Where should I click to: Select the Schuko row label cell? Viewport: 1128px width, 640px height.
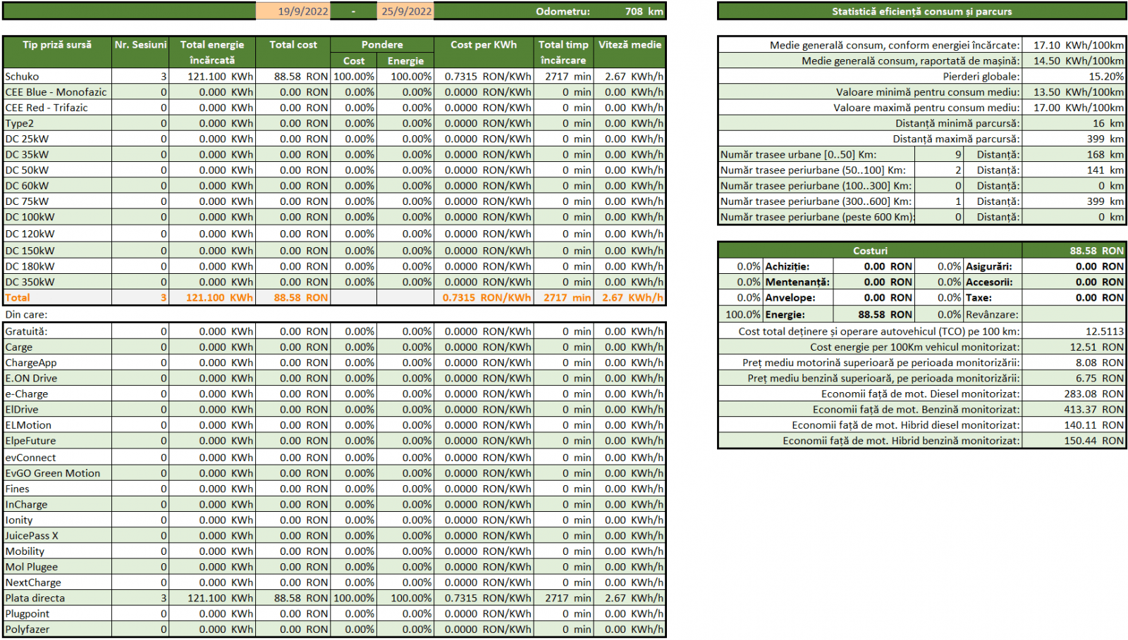(x=57, y=76)
